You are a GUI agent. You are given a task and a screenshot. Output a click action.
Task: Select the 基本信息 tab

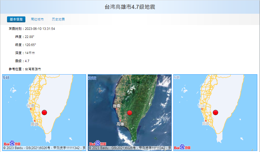16,19
